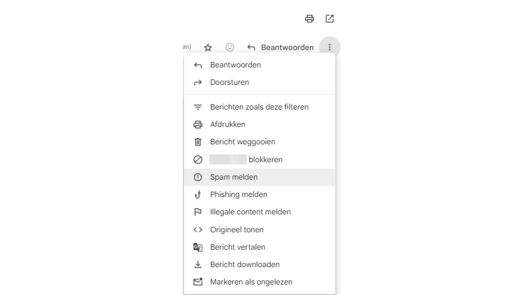
Task: Toggle the three-dot more options menu
Action: pos(329,47)
